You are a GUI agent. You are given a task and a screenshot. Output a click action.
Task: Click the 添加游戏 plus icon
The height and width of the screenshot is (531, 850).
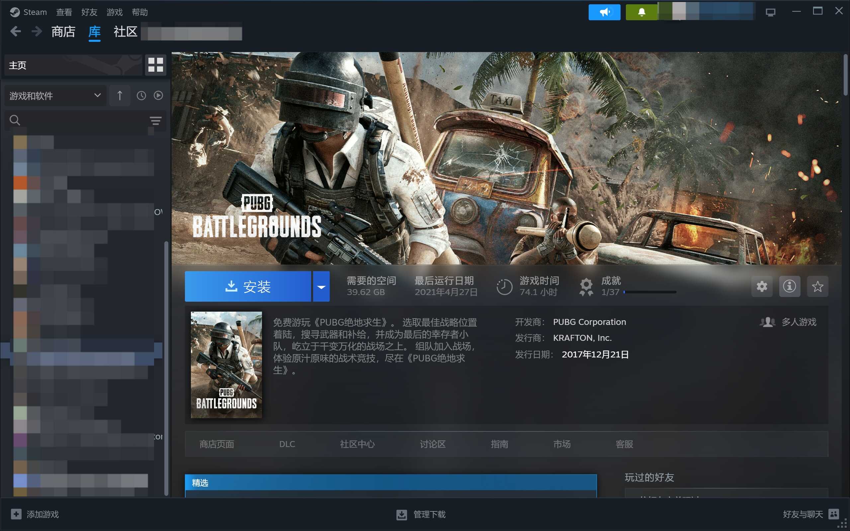(16, 514)
